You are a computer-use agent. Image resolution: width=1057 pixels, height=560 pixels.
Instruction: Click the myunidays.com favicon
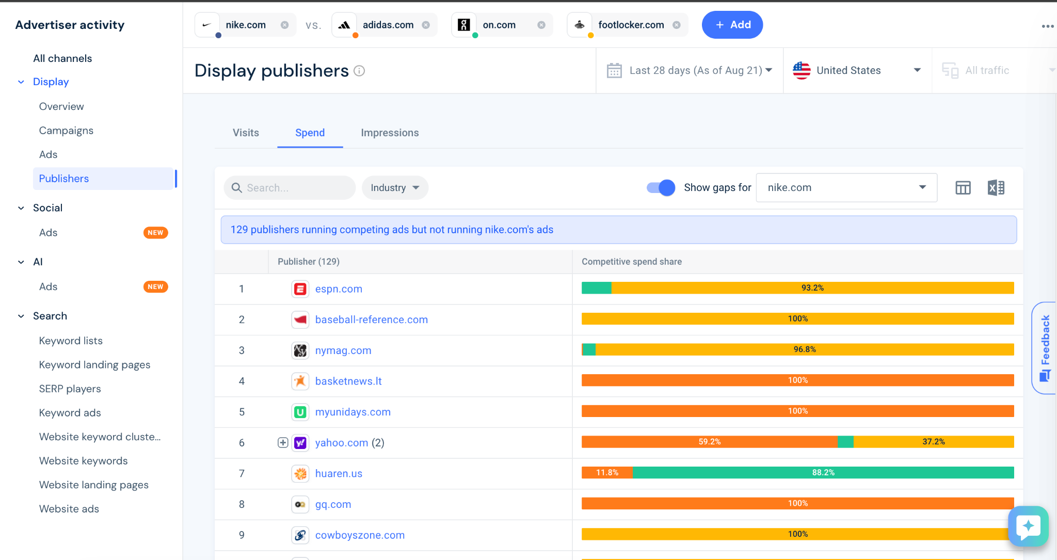[x=300, y=412]
